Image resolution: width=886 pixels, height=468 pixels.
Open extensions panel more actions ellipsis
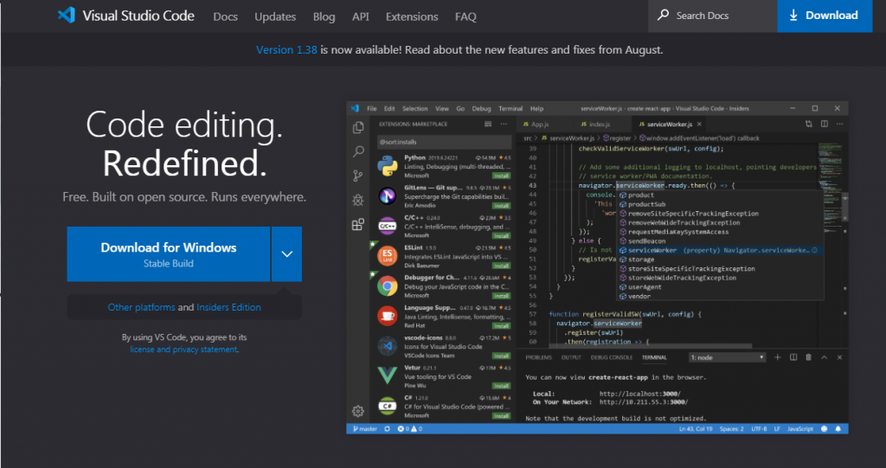point(504,124)
